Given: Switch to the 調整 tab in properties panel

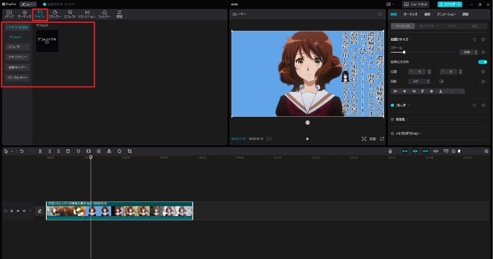Looking at the screenshot, I should pyautogui.click(x=465, y=14).
